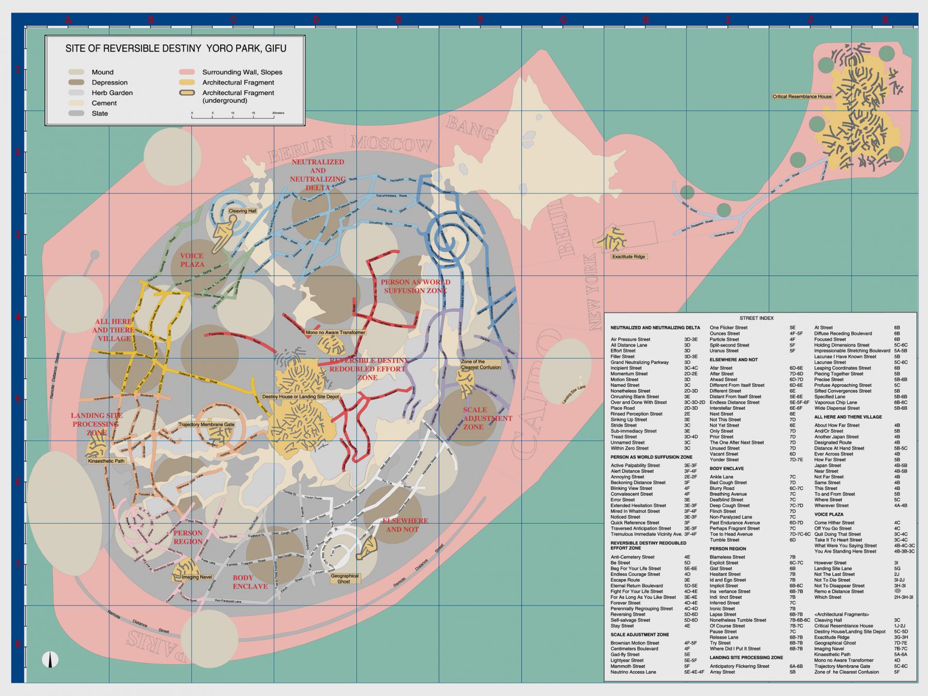Click the Imaging Navel fragment shape

185,570
